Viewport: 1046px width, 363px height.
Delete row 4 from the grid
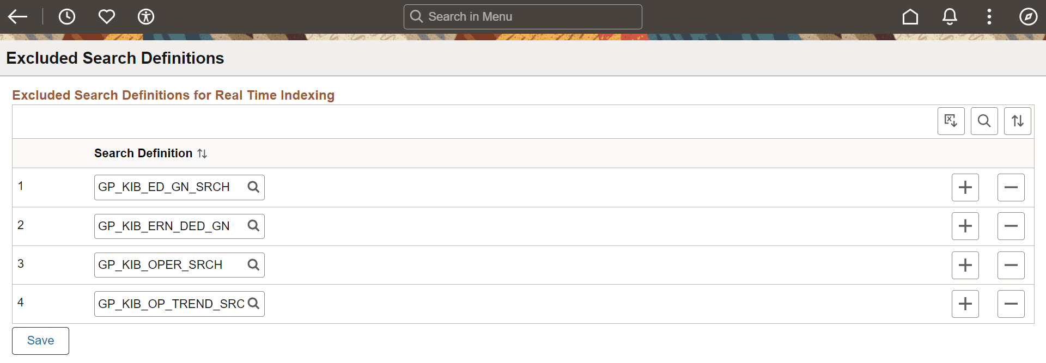point(1011,304)
